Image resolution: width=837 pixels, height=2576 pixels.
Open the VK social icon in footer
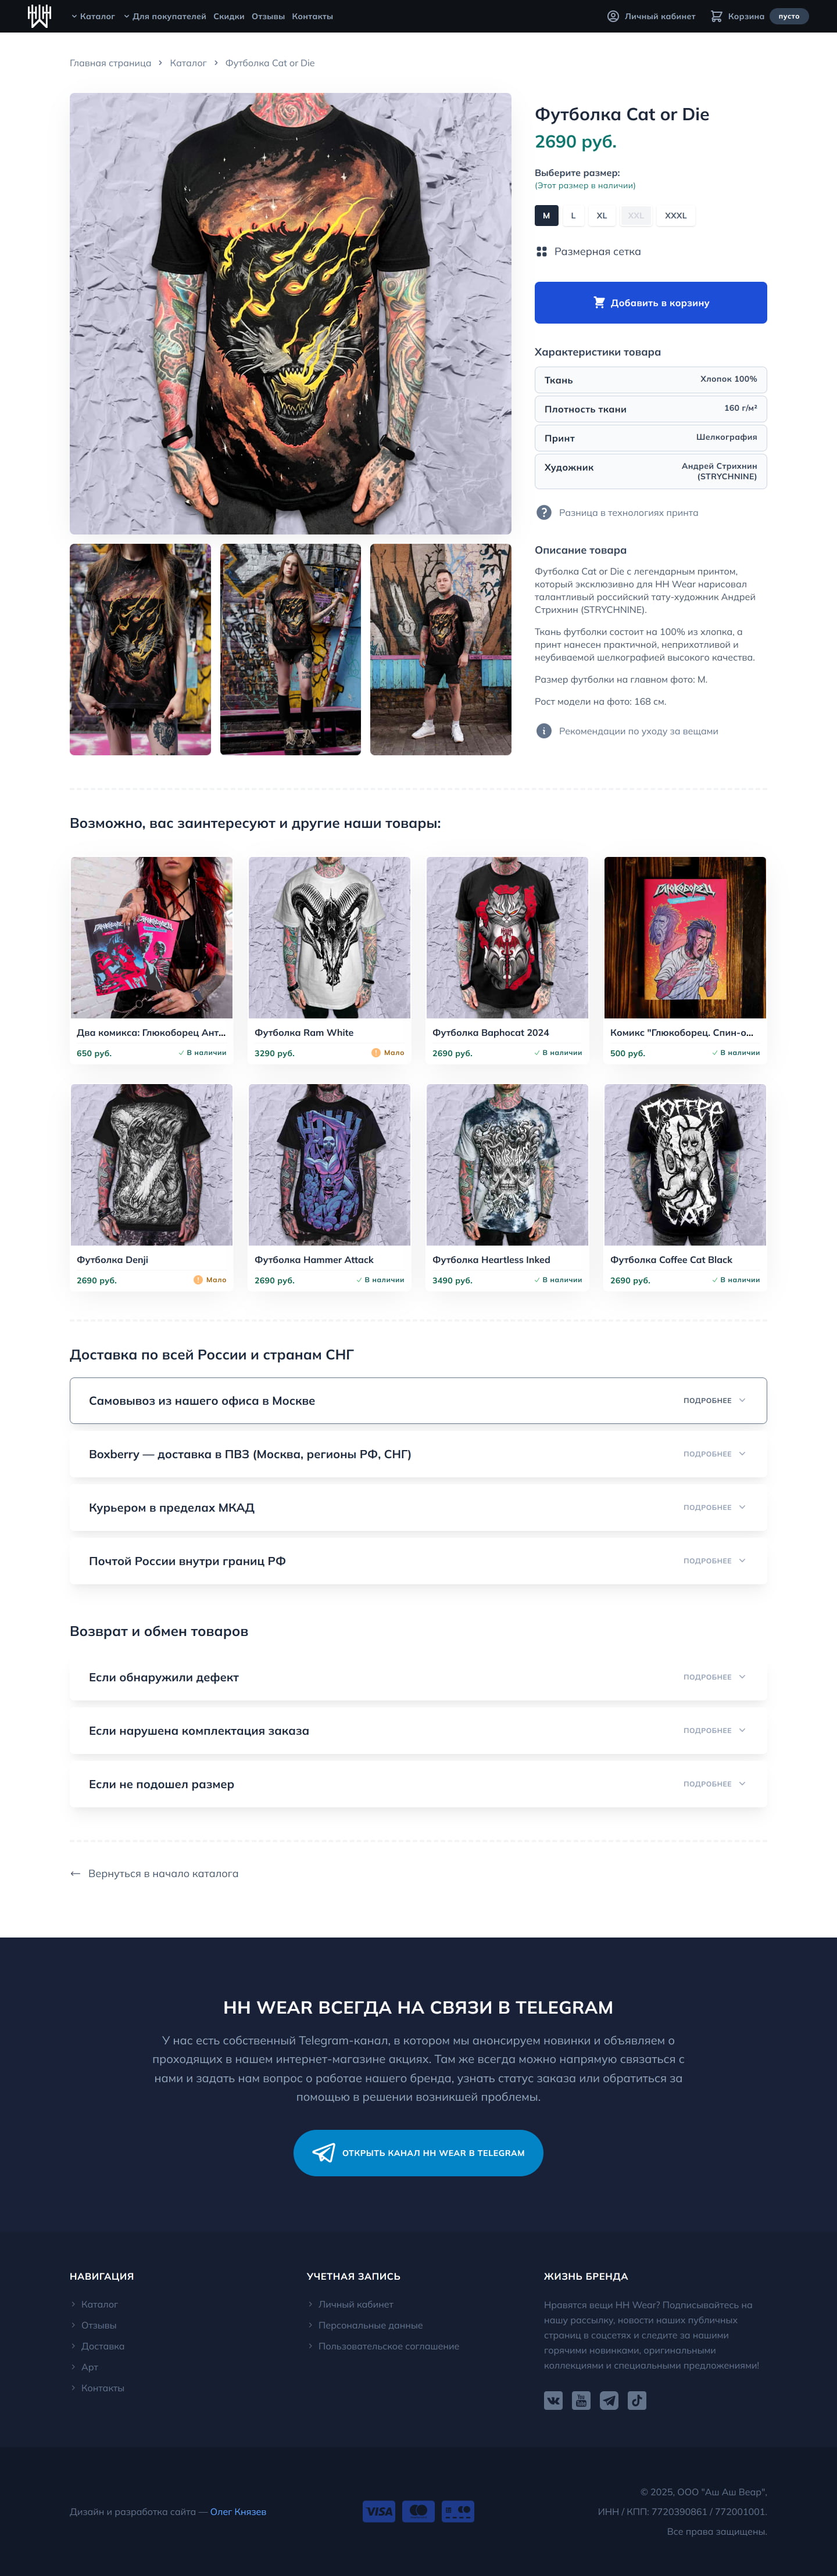pos(553,2401)
